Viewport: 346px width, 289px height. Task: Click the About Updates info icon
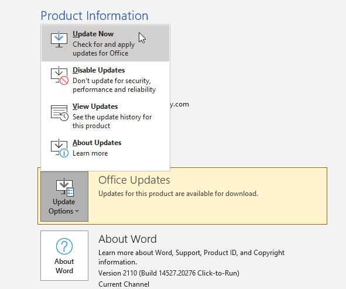(59, 148)
